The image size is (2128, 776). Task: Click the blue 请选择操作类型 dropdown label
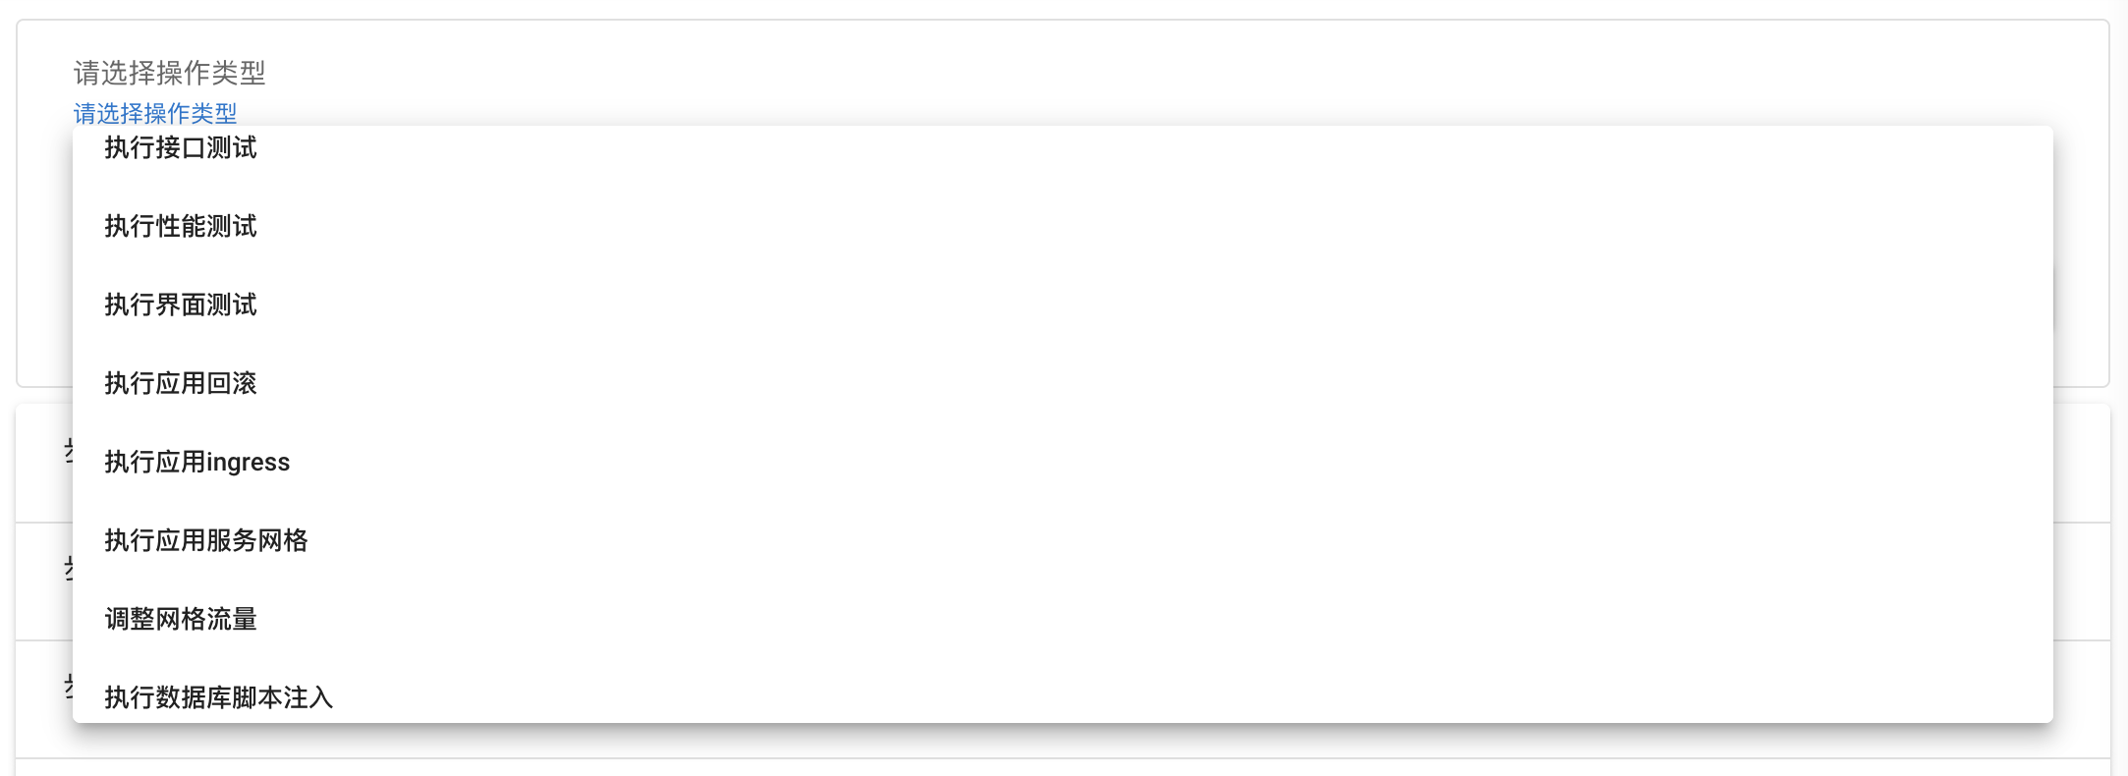(x=155, y=113)
